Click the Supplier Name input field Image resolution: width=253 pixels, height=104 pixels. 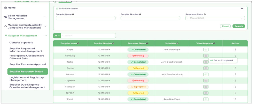[85, 18]
